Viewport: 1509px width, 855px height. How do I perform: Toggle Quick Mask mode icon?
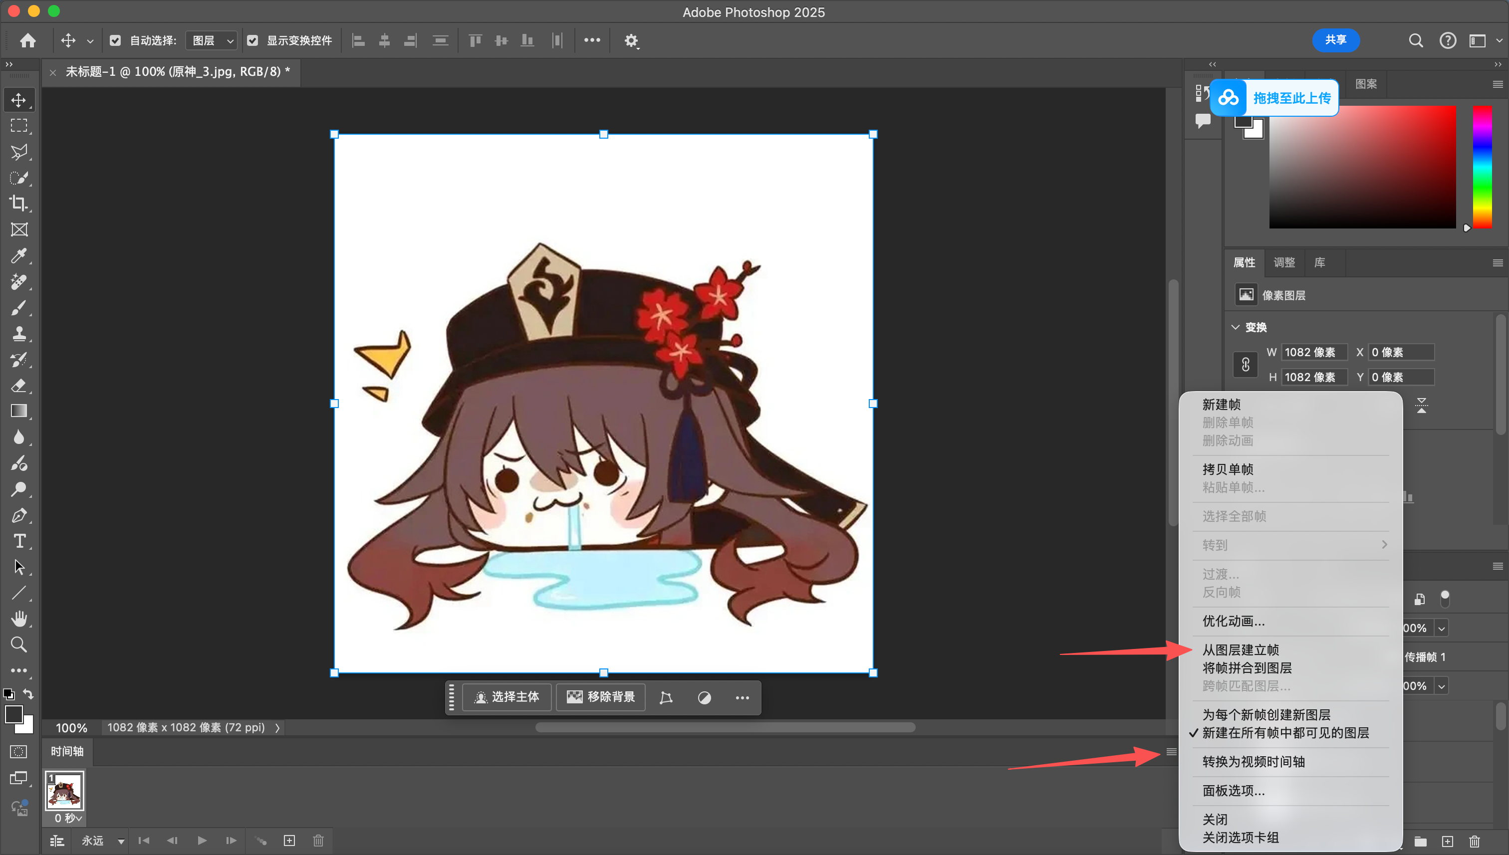tap(19, 752)
